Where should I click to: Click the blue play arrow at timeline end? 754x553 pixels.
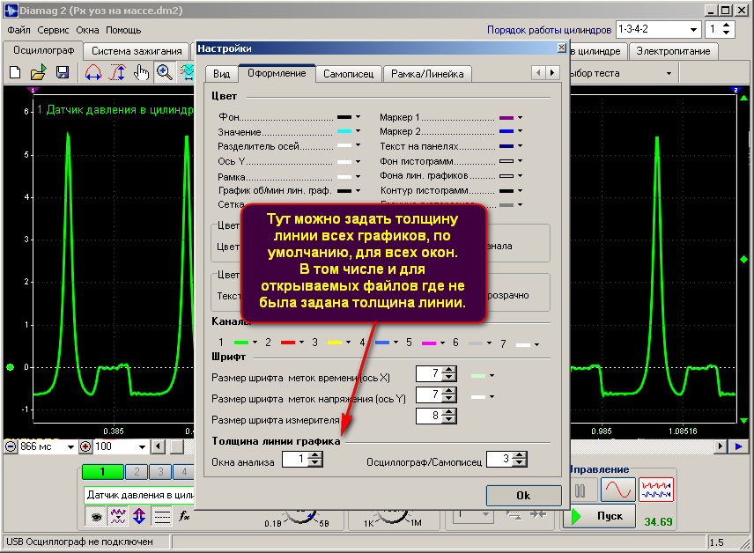[x=739, y=446]
